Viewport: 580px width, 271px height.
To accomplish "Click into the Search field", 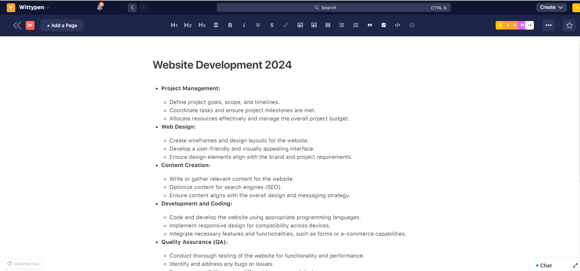I will tap(333, 8).
